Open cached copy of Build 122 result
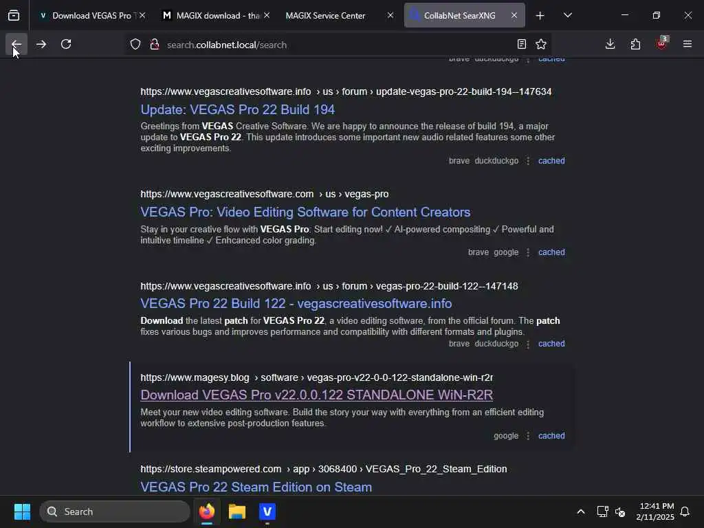The height and width of the screenshot is (528, 704). coord(551,344)
